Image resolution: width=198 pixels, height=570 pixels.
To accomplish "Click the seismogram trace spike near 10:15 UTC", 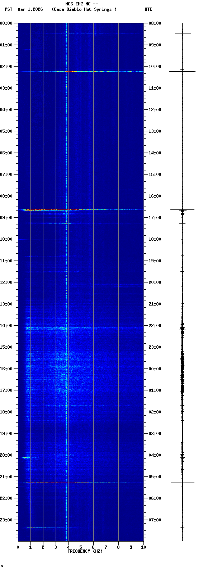I will tap(182, 72).
